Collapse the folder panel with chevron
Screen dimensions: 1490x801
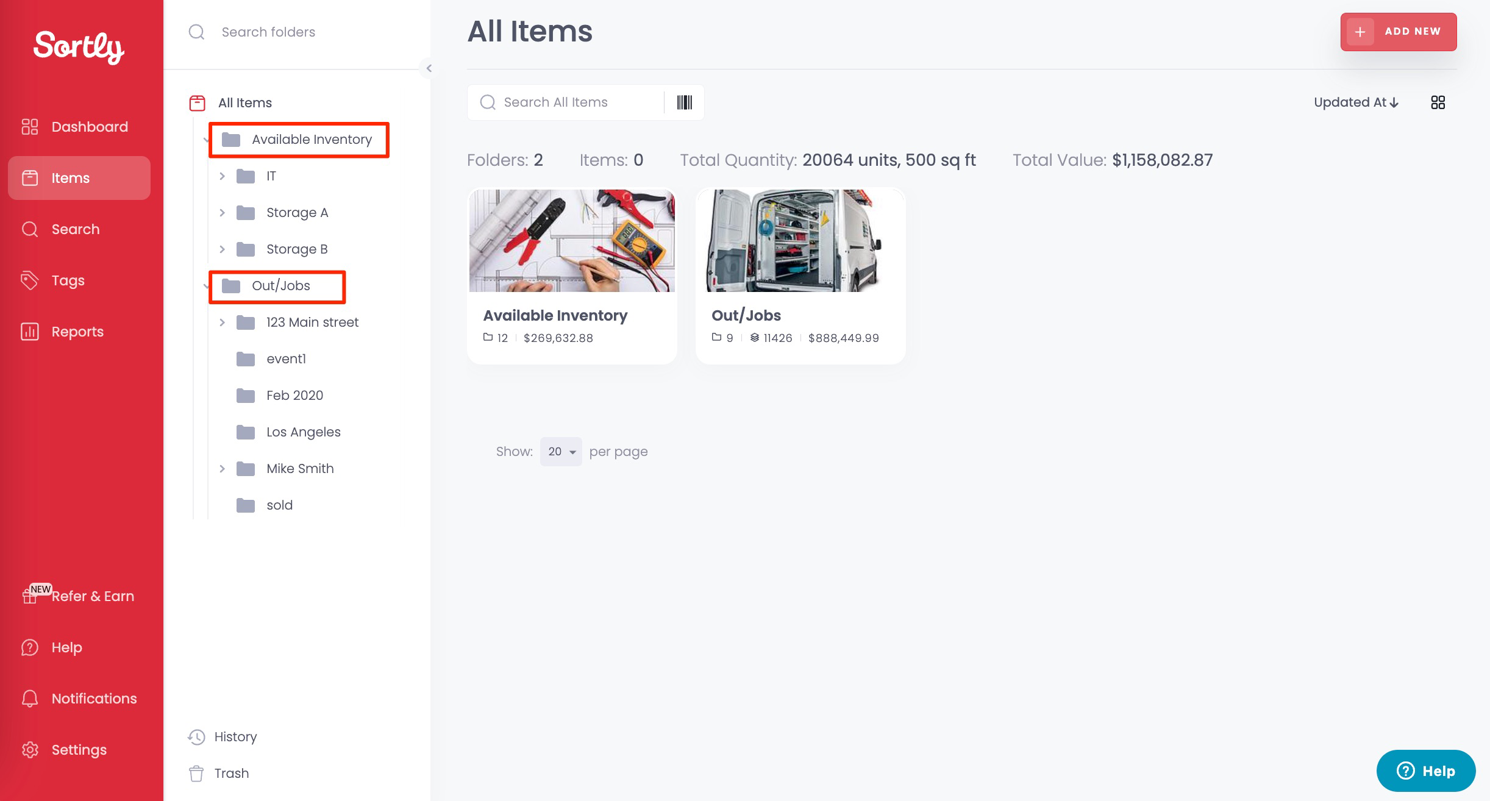pos(429,68)
